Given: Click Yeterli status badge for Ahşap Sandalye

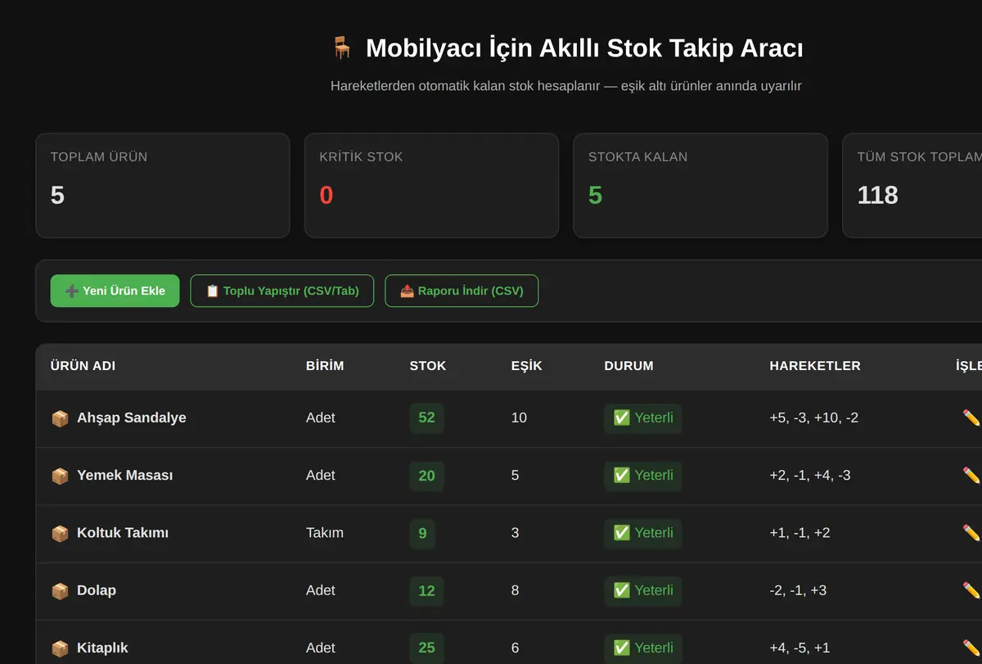Looking at the screenshot, I should click(x=643, y=418).
